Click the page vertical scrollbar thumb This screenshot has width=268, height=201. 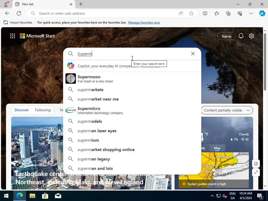pyautogui.click(x=265, y=62)
